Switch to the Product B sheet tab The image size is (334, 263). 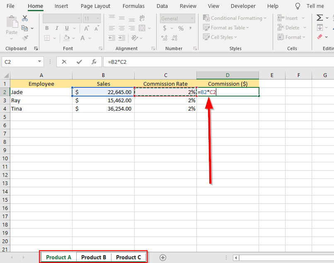click(94, 257)
